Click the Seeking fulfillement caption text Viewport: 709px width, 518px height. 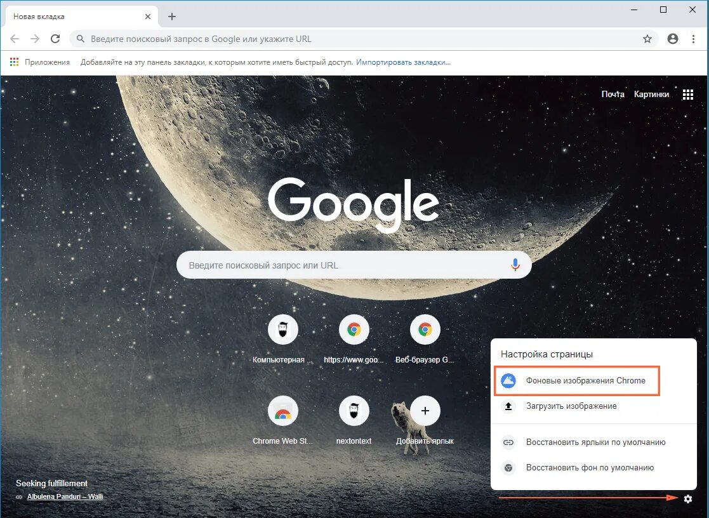coord(51,484)
